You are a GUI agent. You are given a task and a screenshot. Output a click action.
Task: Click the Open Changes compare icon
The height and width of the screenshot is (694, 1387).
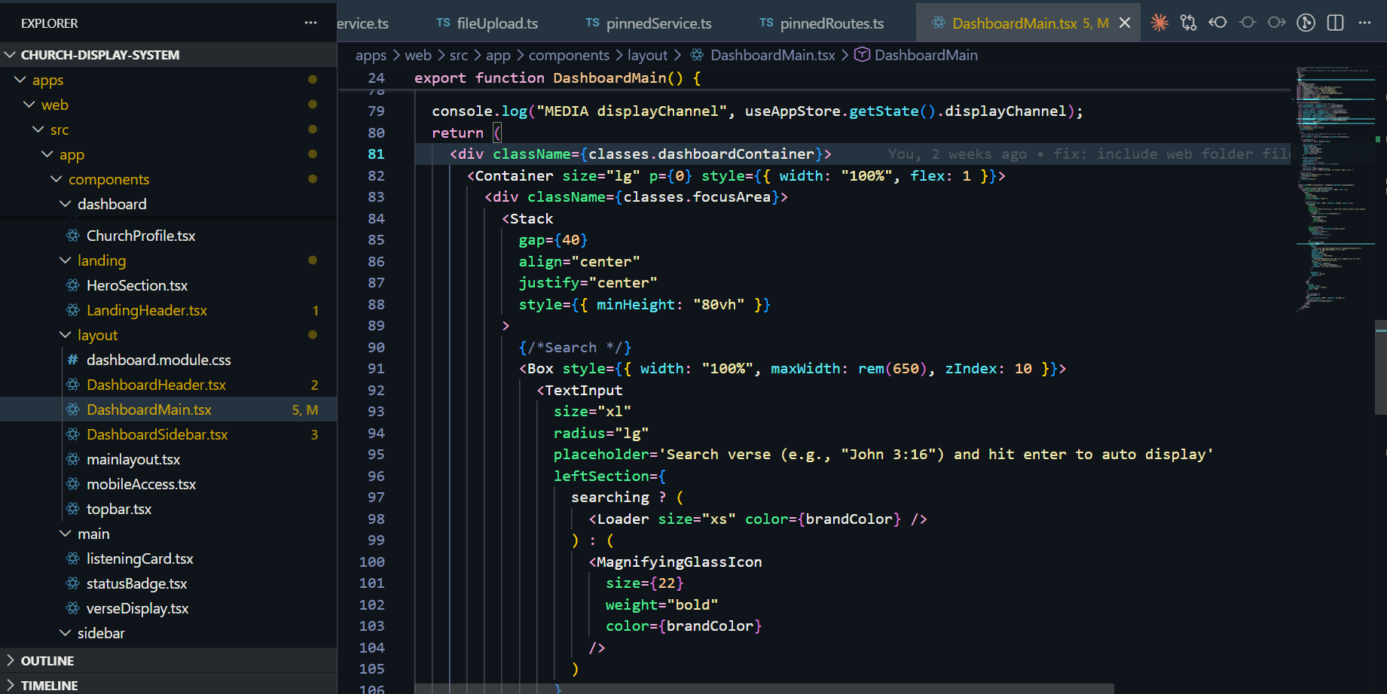(x=1188, y=23)
